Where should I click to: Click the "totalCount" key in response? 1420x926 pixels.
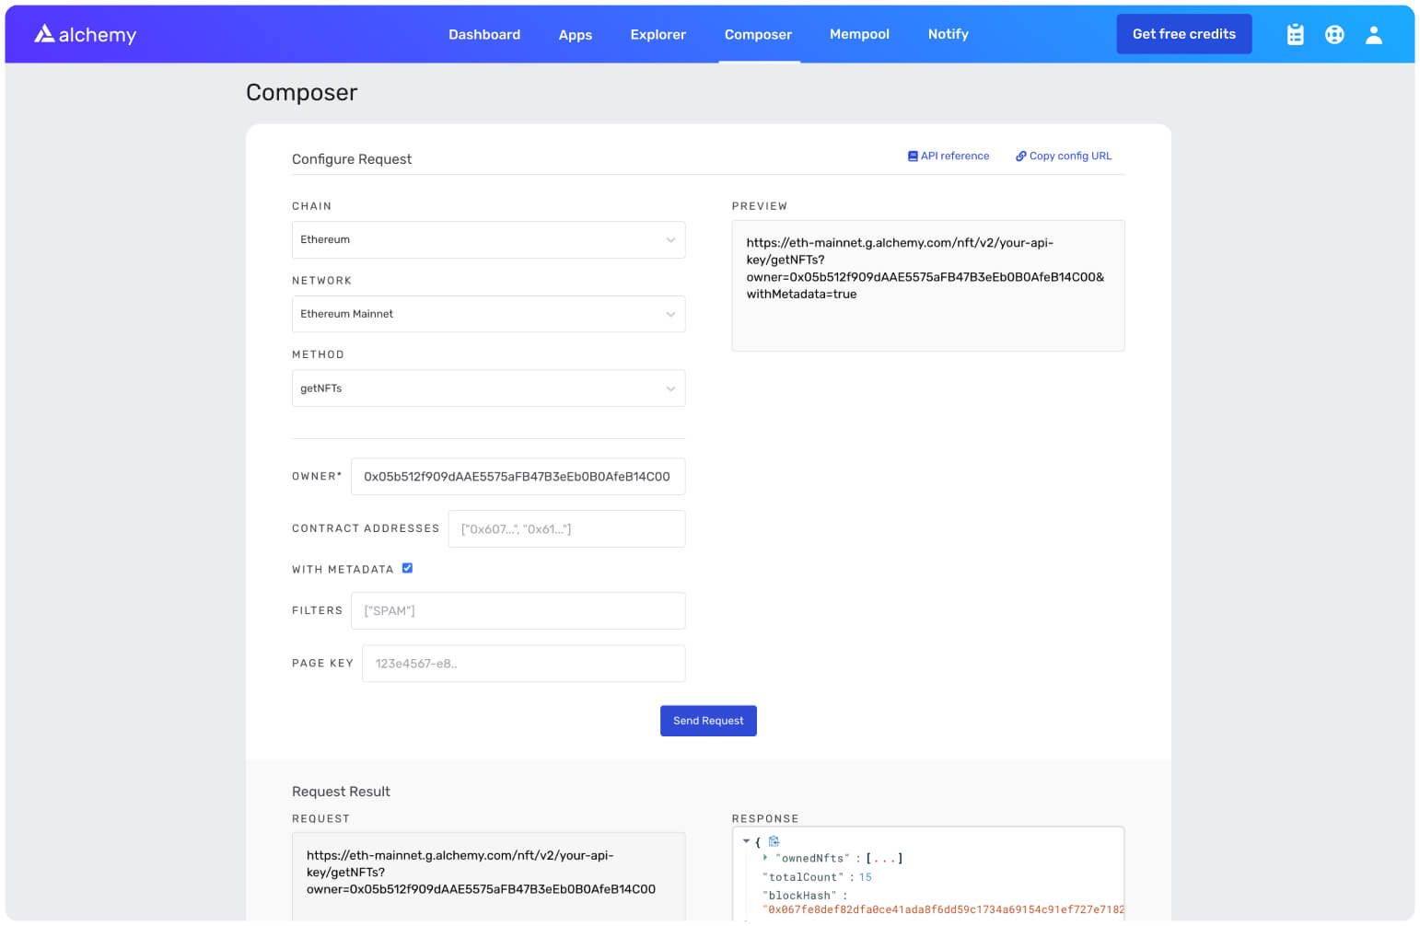coord(803,877)
